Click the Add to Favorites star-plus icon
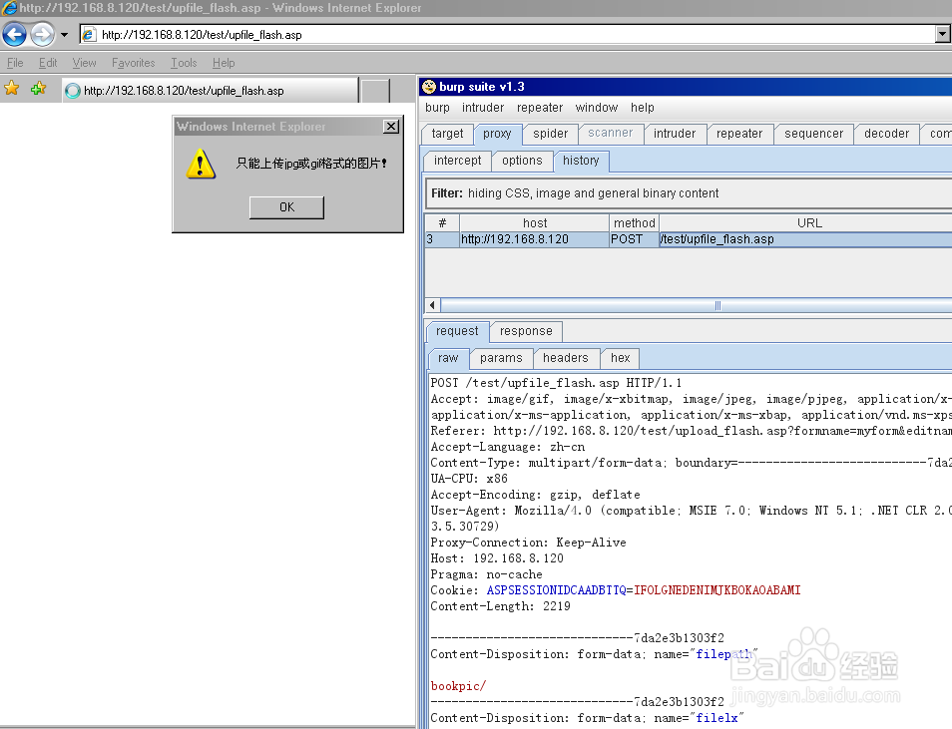952x729 pixels. (x=38, y=89)
